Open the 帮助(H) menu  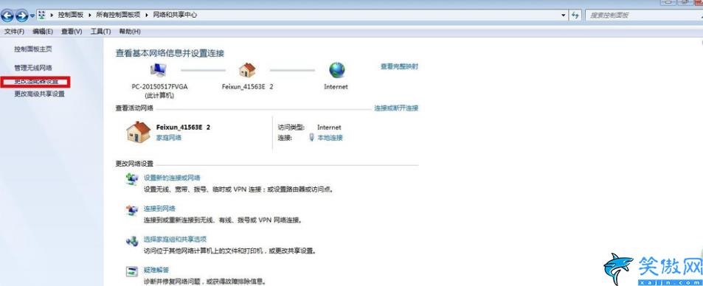point(130,32)
